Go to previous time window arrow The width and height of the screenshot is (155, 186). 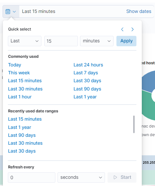pyautogui.click(x=122, y=29)
